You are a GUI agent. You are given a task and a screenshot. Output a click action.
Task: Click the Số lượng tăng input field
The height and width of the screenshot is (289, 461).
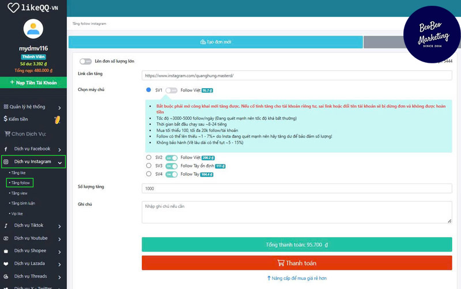pos(296,188)
